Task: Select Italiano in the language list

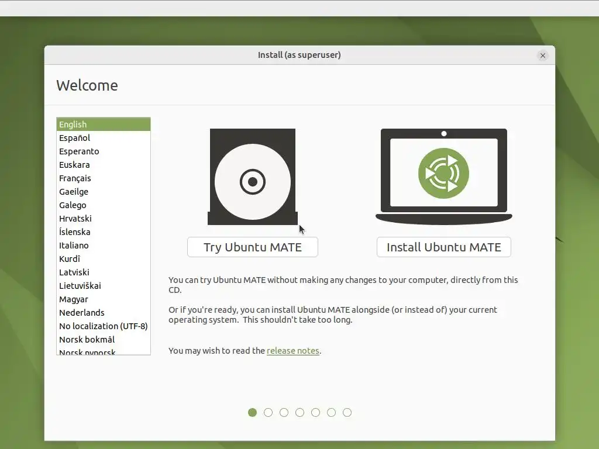Action: click(x=104, y=245)
